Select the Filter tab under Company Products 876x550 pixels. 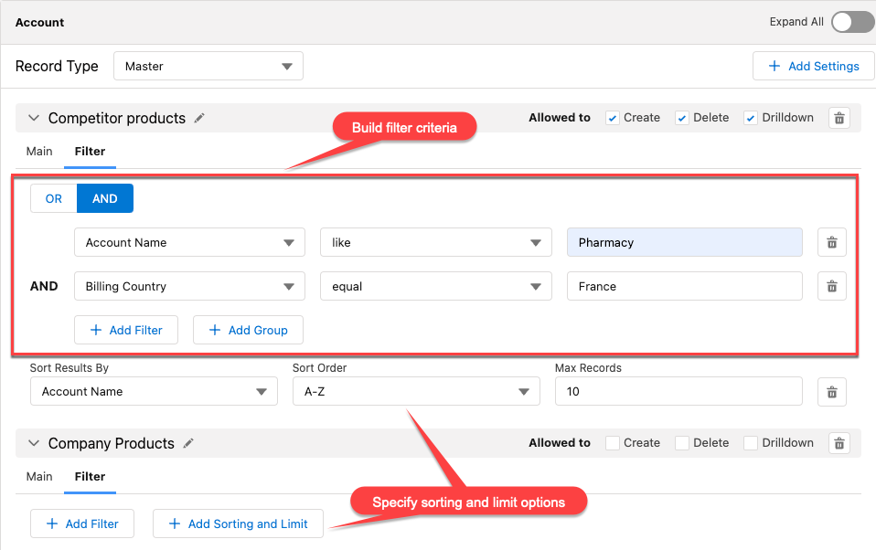pyautogui.click(x=90, y=476)
